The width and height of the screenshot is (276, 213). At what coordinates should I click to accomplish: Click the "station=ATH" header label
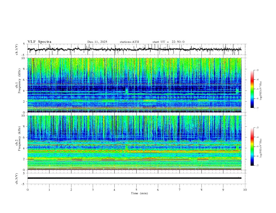[129, 42]
